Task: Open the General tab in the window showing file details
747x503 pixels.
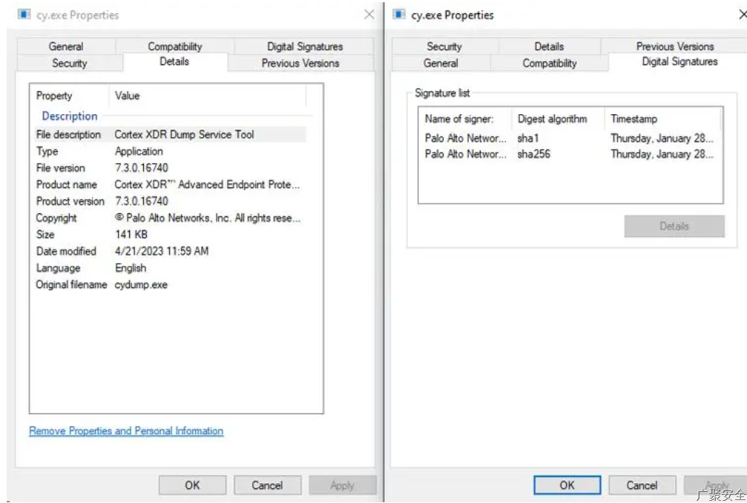Action: point(66,46)
